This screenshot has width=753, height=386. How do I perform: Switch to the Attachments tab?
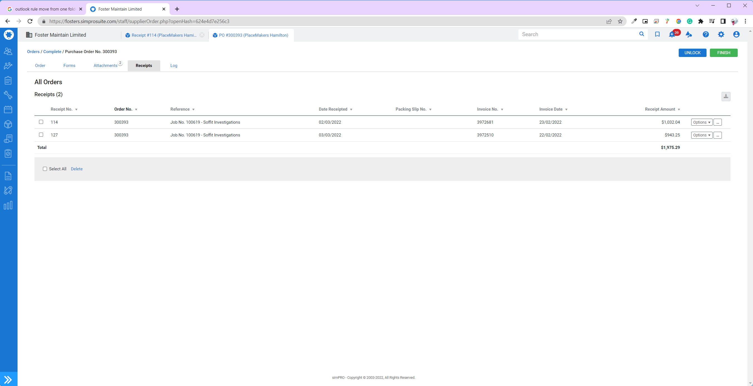[x=105, y=65]
